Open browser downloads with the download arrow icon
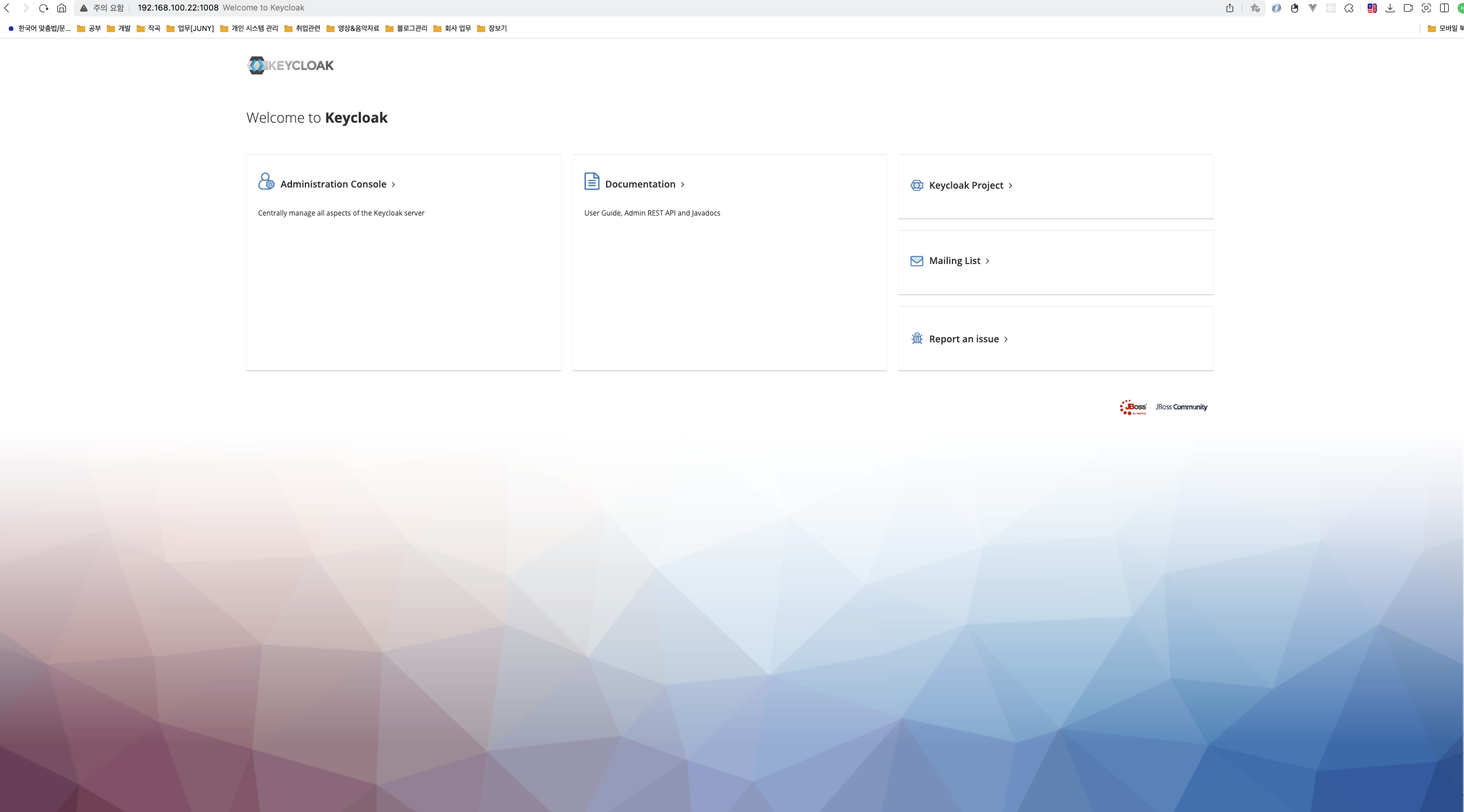The height and width of the screenshot is (812, 1464). (x=1390, y=8)
